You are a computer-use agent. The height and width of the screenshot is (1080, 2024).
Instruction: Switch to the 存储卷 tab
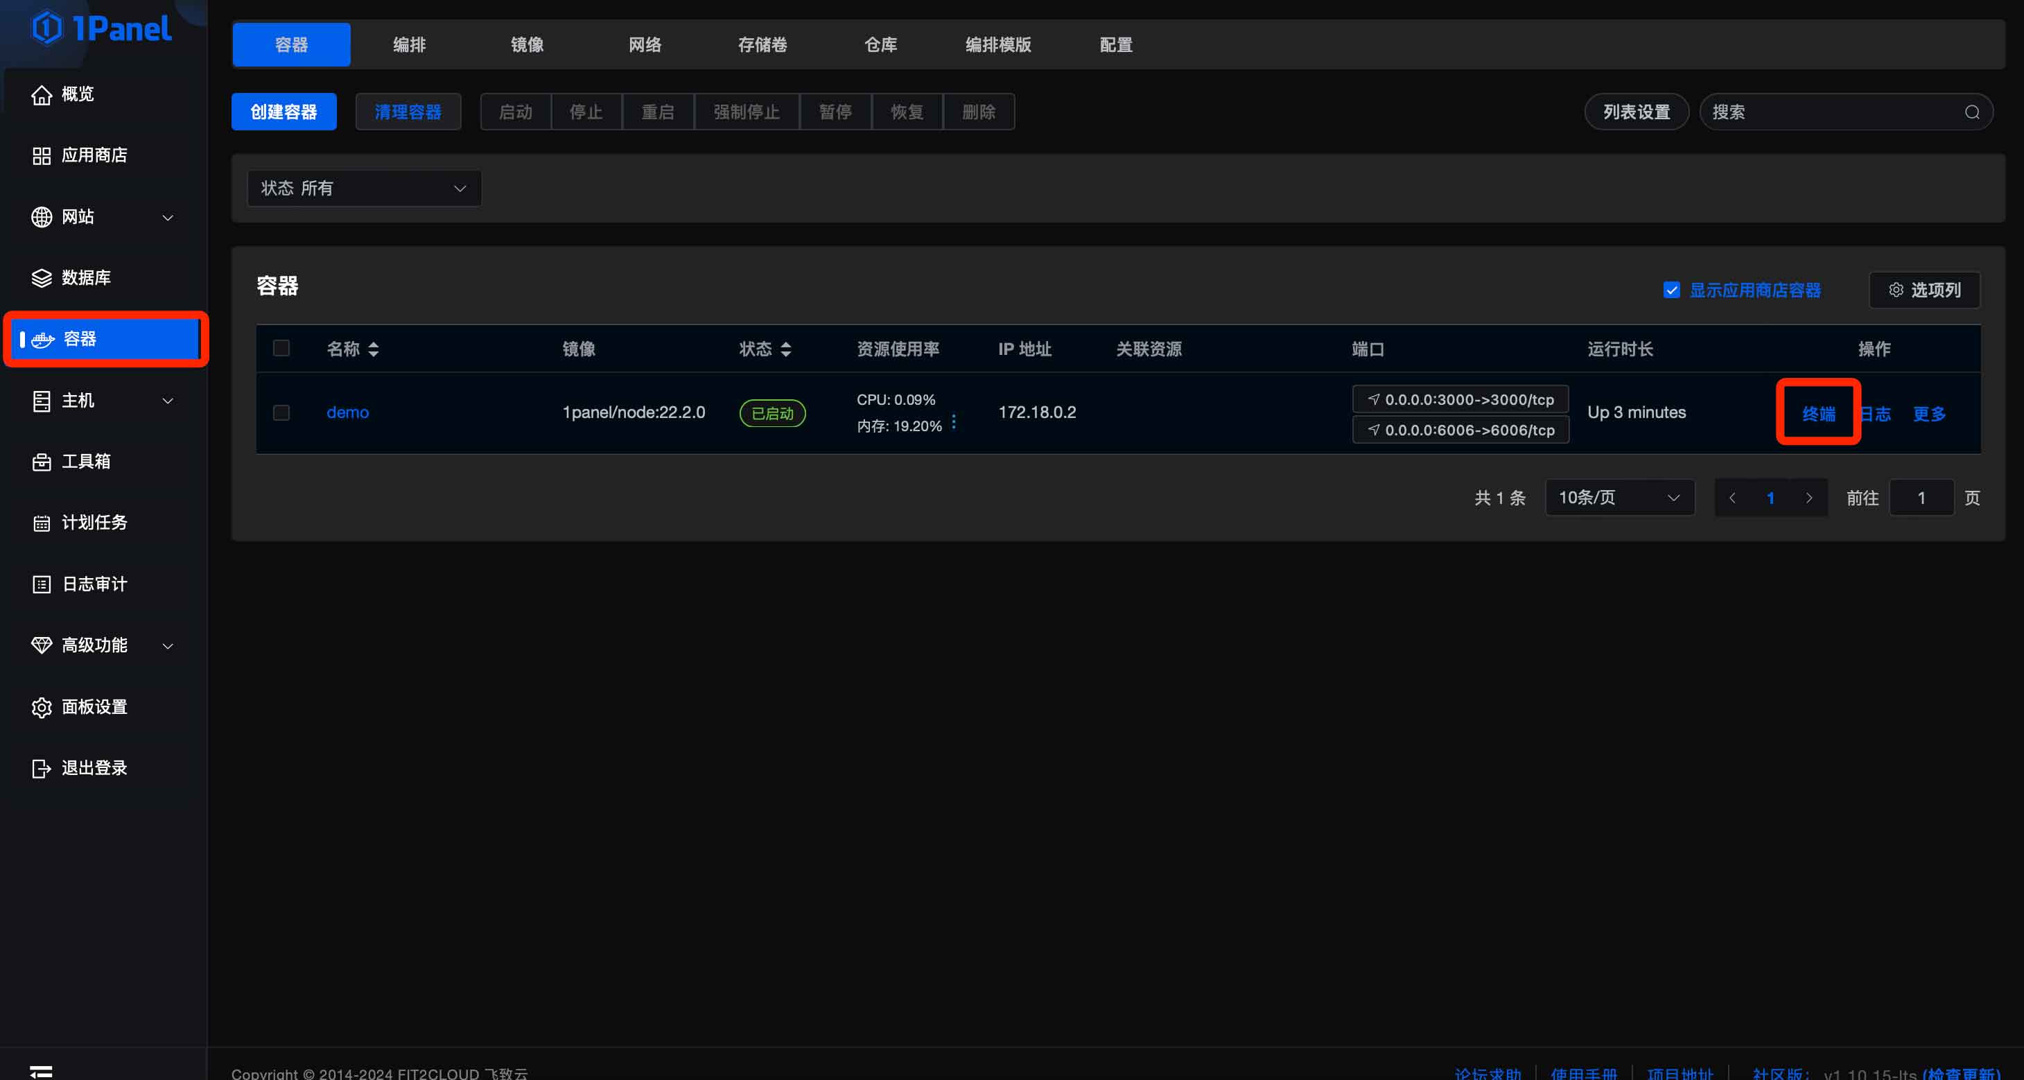pos(763,45)
